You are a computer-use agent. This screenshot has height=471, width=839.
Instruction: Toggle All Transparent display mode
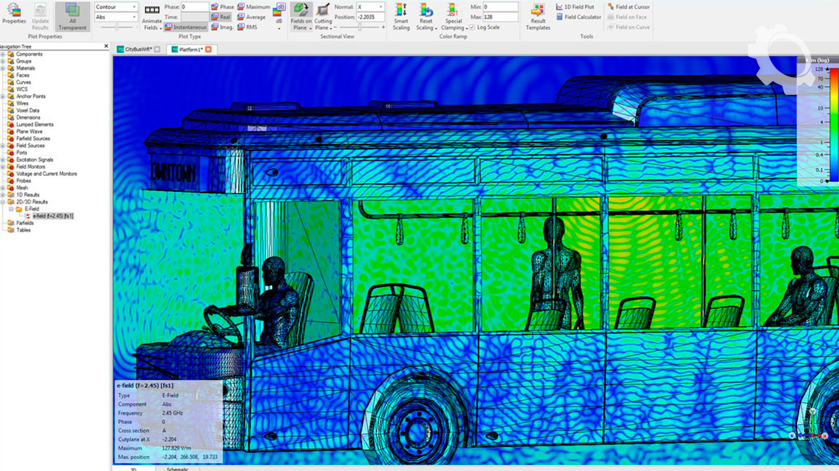click(x=72, y=16)
